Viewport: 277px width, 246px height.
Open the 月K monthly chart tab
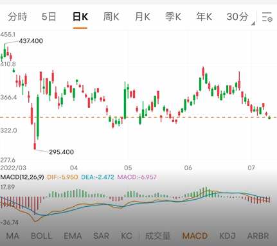pos(142,17)
